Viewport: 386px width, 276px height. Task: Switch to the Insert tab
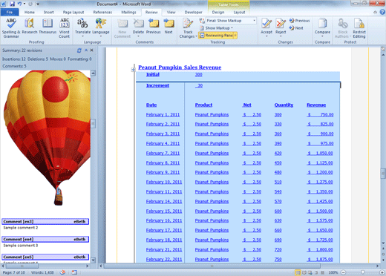(x=48, y=12)
